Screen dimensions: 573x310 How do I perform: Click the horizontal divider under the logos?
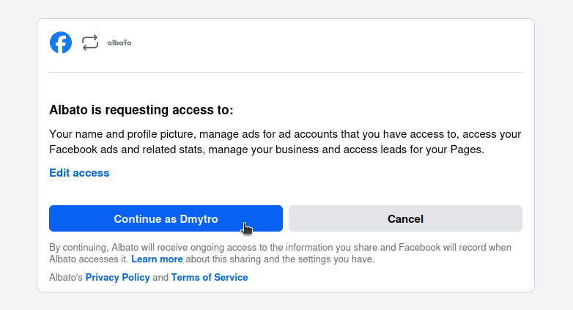point(286,73)
